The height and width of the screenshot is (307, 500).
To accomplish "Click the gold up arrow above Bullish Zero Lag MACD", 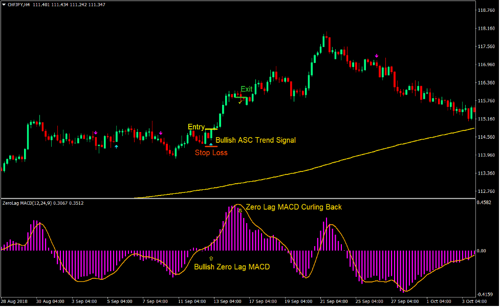I will point(211,258).
